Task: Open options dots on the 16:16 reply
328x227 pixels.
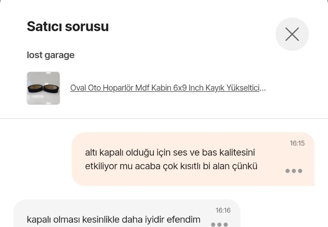Action: tap(219, 224)
